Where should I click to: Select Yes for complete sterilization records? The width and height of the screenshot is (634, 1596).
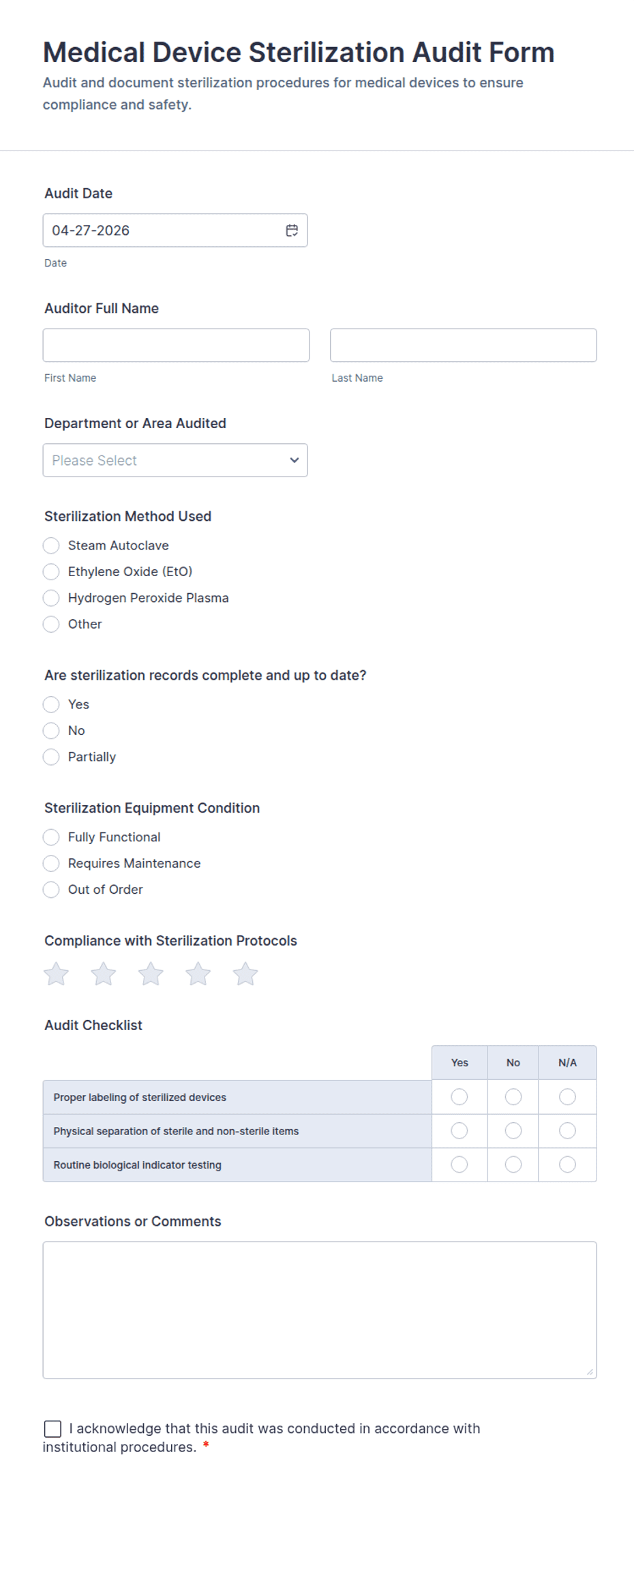pyautogui.click(x=51, y=704)
